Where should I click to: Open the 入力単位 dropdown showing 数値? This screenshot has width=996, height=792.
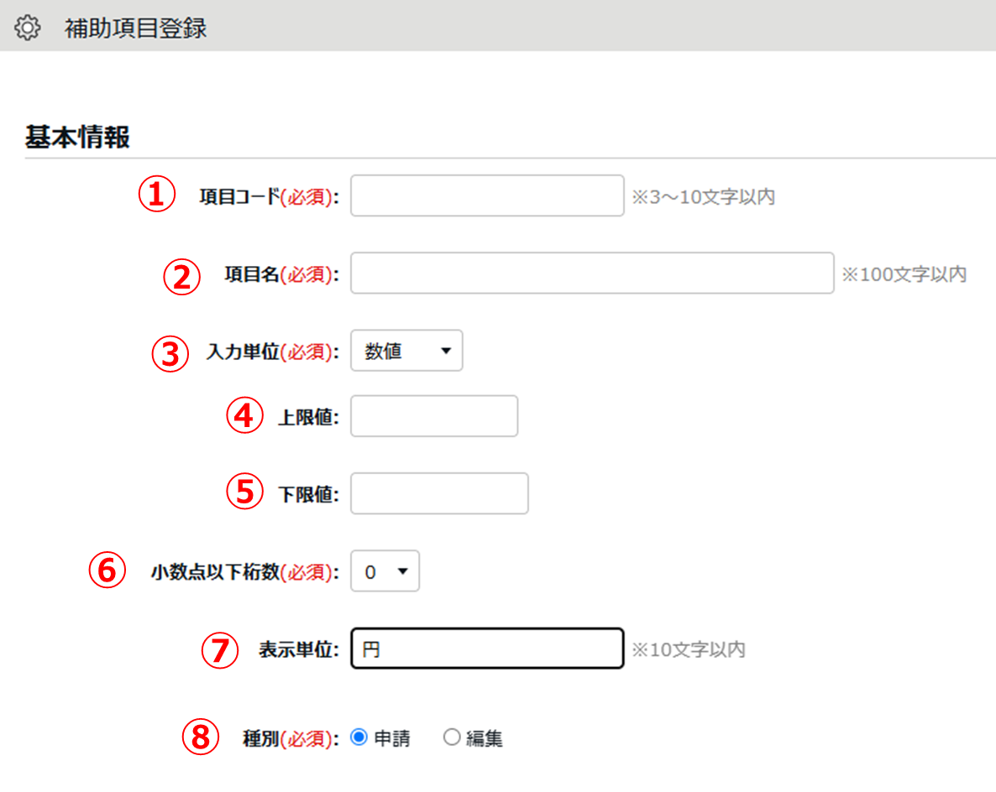(406, 351)
